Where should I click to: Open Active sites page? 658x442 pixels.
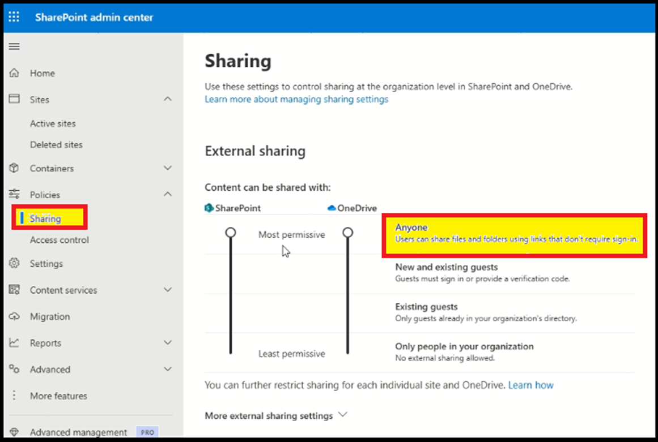53,123
